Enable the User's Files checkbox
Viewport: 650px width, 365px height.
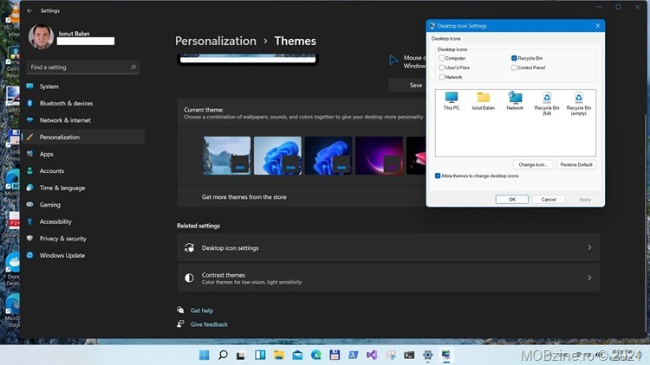[x=441, y=67]
